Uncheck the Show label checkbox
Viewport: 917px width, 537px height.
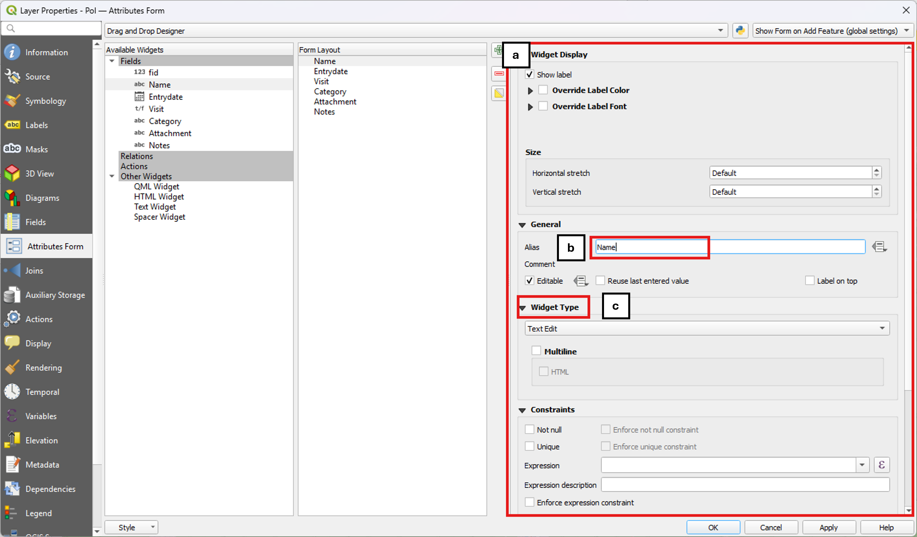529,75
